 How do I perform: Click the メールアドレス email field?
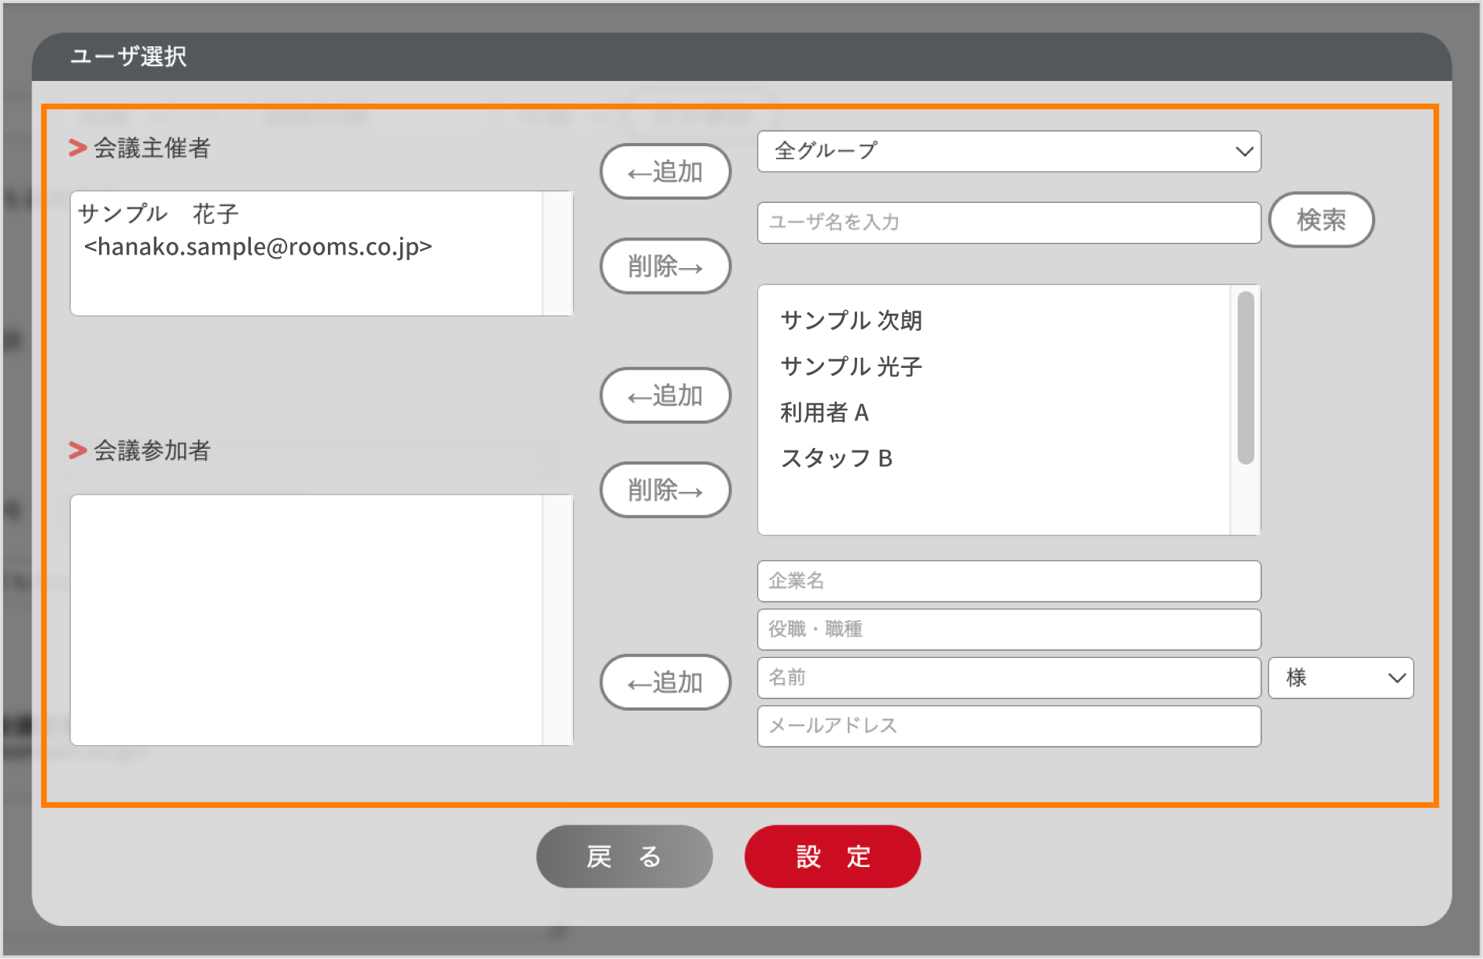click(1008, 726)
